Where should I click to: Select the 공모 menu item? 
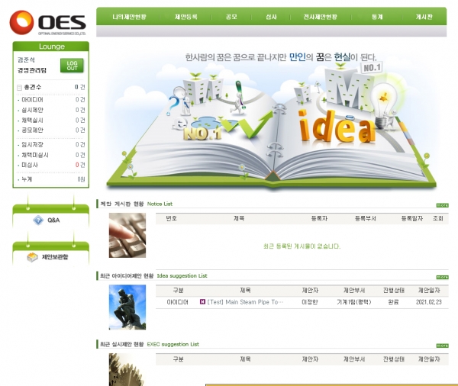tap(232, 16)
